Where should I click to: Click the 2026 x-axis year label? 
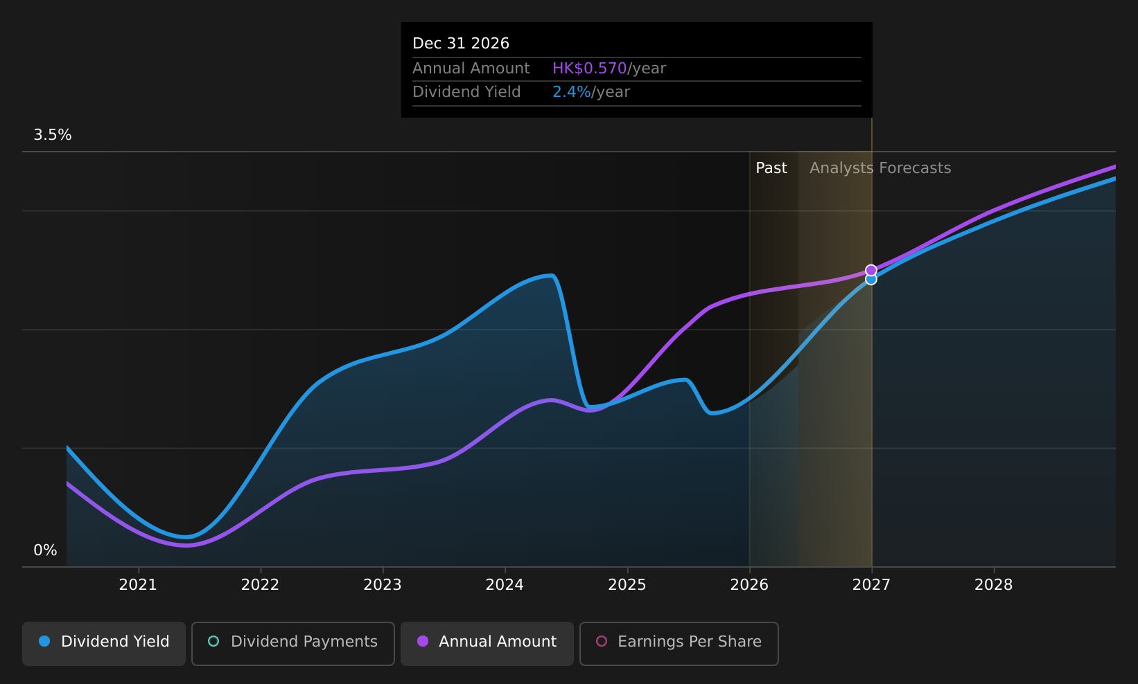coord(749,585)
